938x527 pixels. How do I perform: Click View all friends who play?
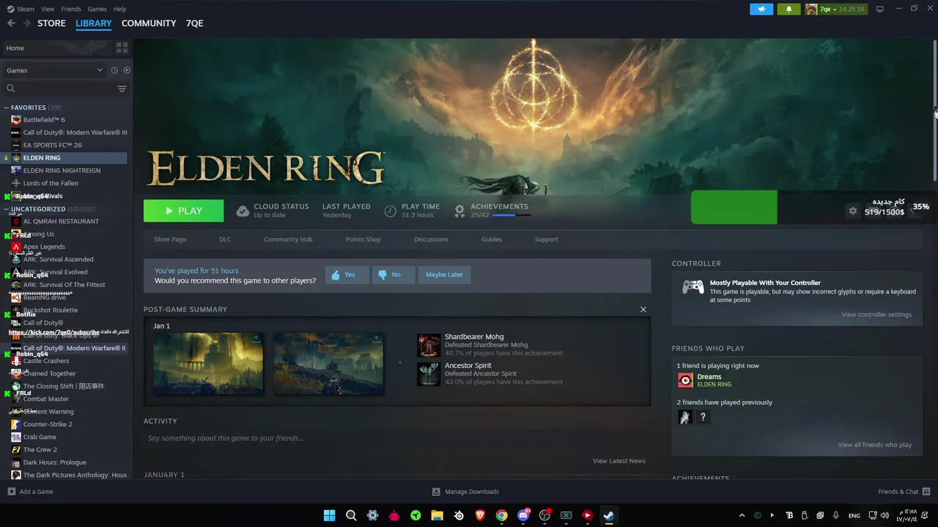[x=874, y=445]
